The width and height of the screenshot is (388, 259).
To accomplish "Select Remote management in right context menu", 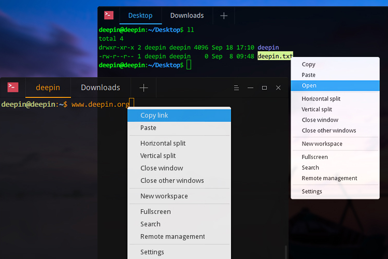I will coord(335,178).
